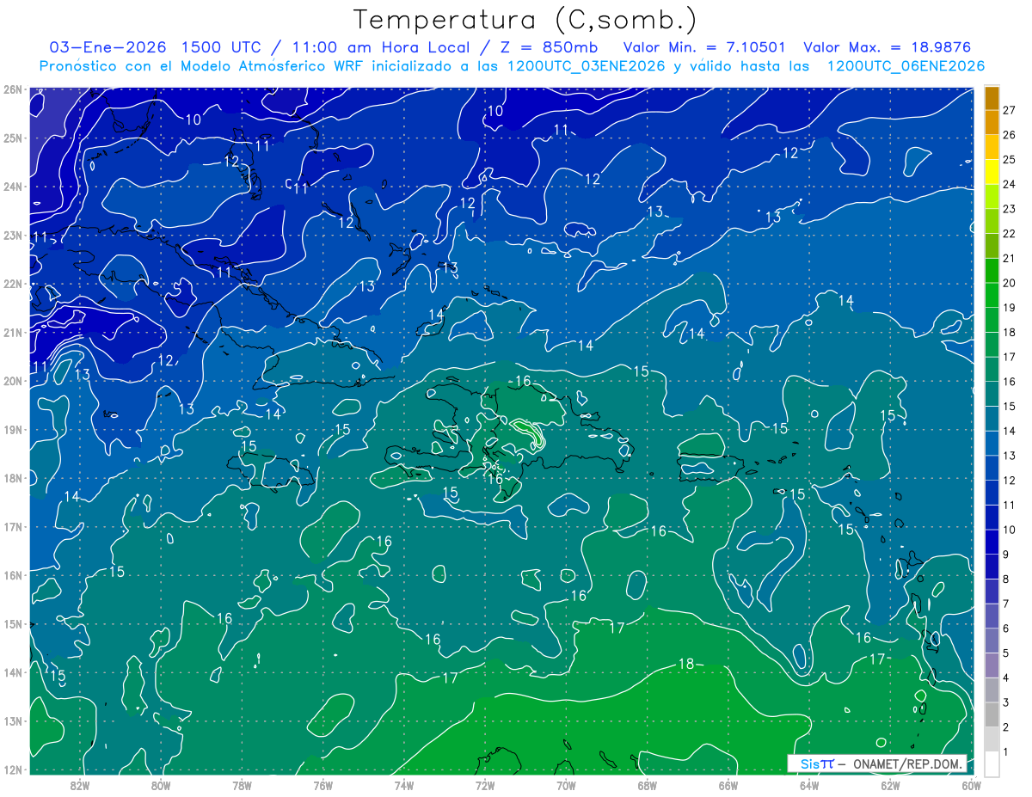The image size is (1032, 797).
Task: Click the '64W' longitude axis label
Action: point(808,785)
